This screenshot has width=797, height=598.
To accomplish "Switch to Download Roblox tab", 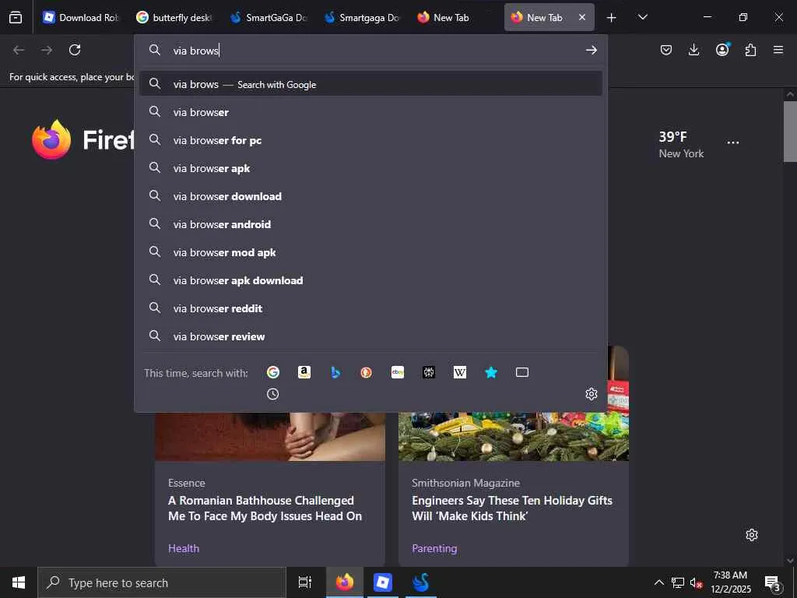I will (x=80, y=17).
